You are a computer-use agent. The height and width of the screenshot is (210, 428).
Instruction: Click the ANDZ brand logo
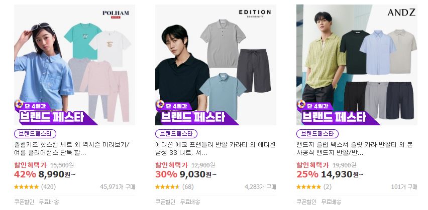[x=401, y=12]
